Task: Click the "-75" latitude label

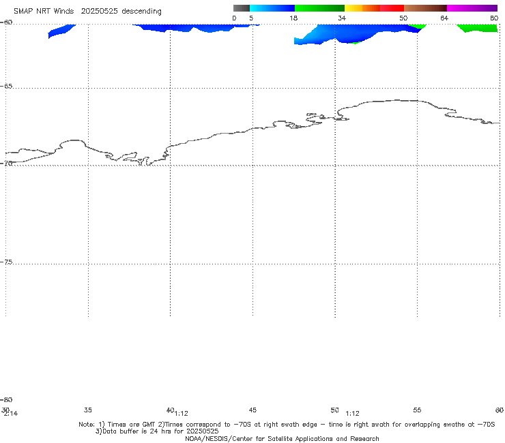Action: click(6, 262)
